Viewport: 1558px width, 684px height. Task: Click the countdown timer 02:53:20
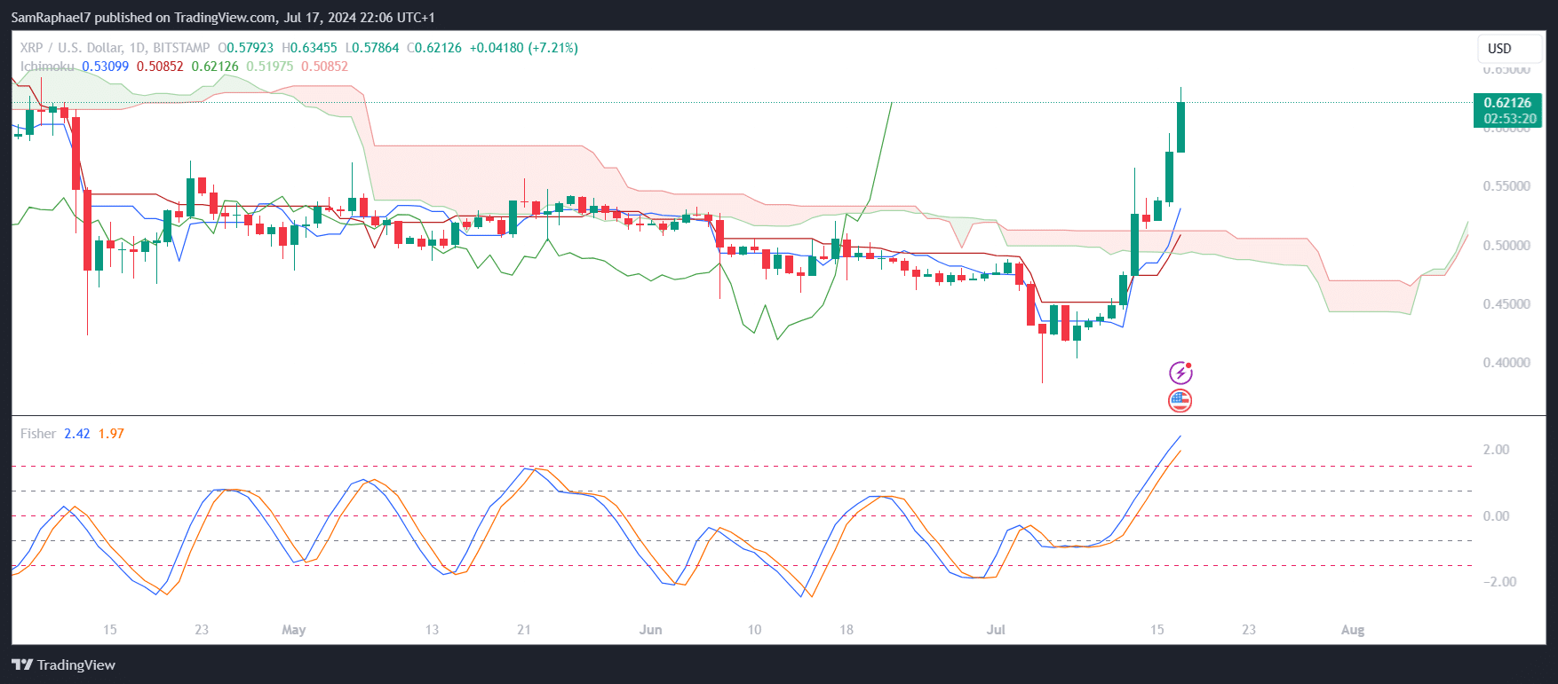(1510, 119)
